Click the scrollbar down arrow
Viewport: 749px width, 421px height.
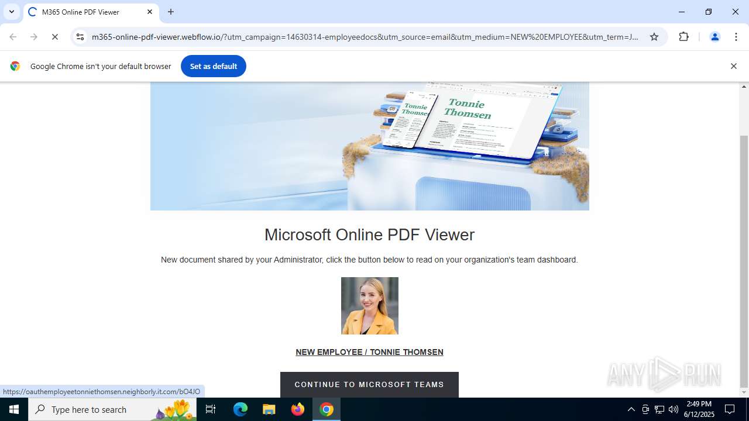[744, 392]
